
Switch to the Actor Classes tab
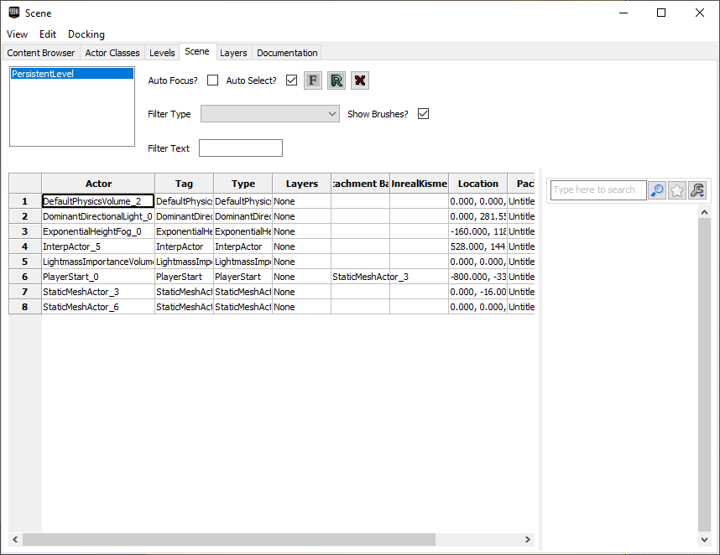click(x=112, y=53)
